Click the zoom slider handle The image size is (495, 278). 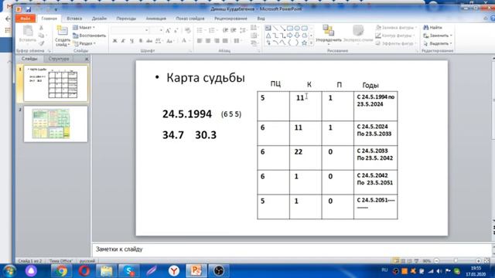[456, 261]
